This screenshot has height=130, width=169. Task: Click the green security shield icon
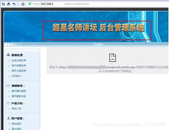coord(30,4)
